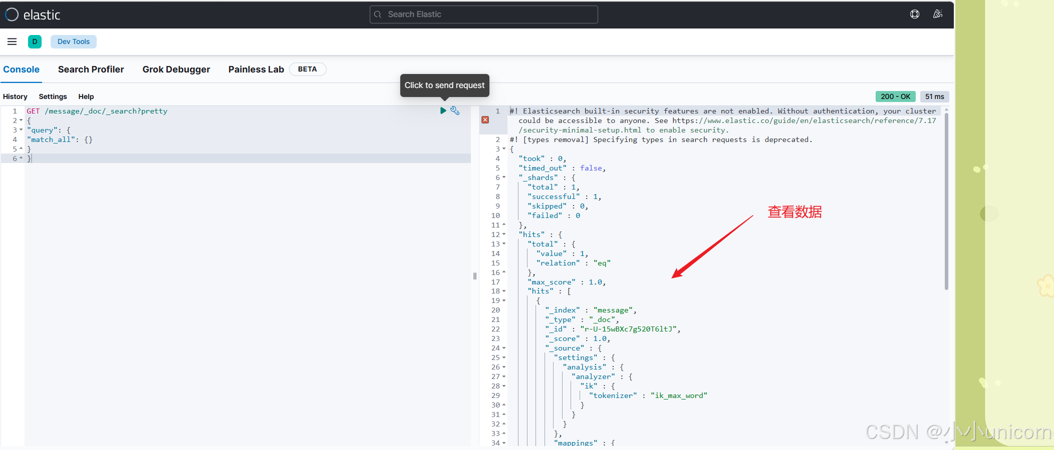Open the History menu

point(15,96)
